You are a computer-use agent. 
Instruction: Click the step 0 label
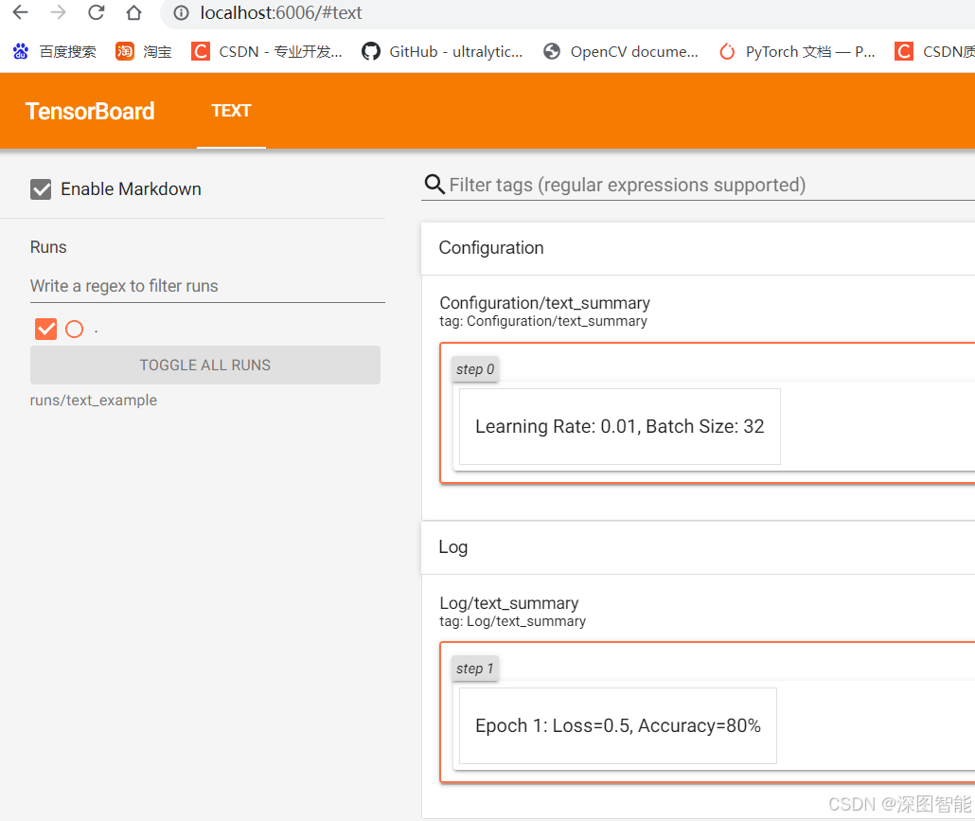click(x=475, y=369)
